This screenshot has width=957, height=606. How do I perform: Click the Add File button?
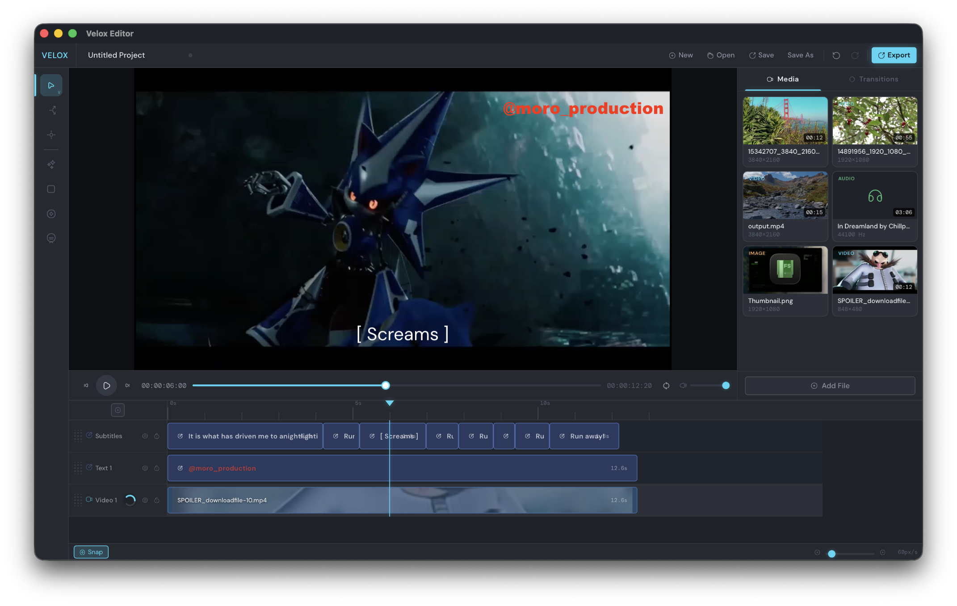tap(830, 386)
